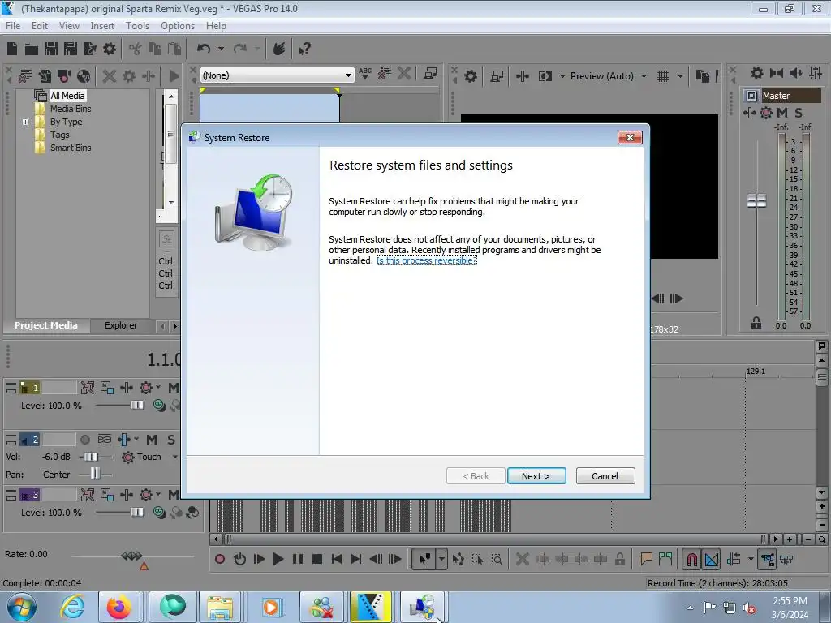Image resolution: width=831 pixels, height=623 pixels.
Task: Click the Stop button in transport
Action: pyautogui.click(x=317, y=559)
